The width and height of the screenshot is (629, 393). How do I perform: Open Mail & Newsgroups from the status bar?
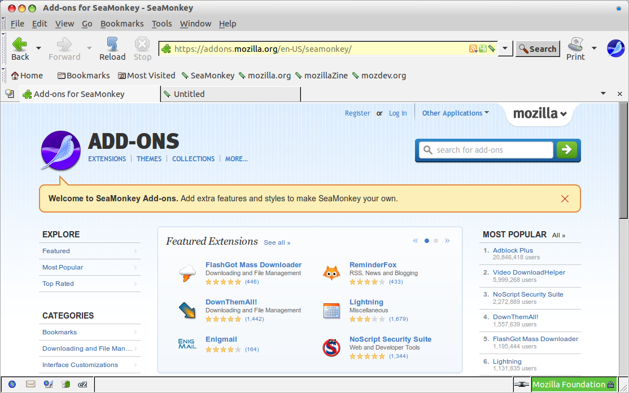30,384
